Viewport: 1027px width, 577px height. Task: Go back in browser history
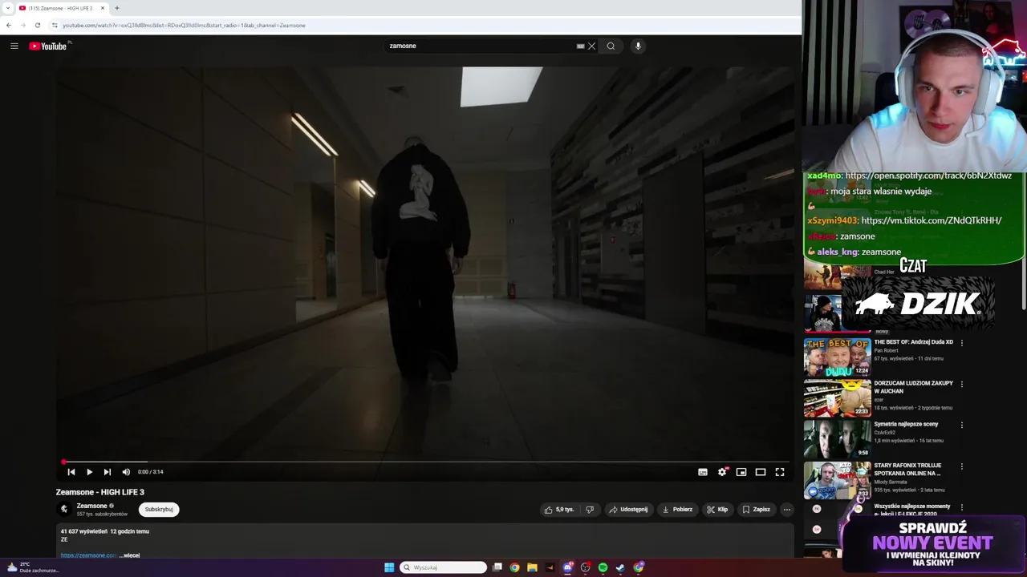(9, 25)
